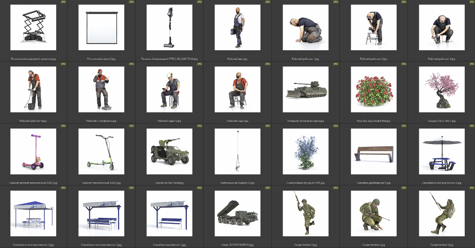The image size is (475, 248).
Task: Open the military jeep sarmat kord image
Action: click(x=170, y=151)
